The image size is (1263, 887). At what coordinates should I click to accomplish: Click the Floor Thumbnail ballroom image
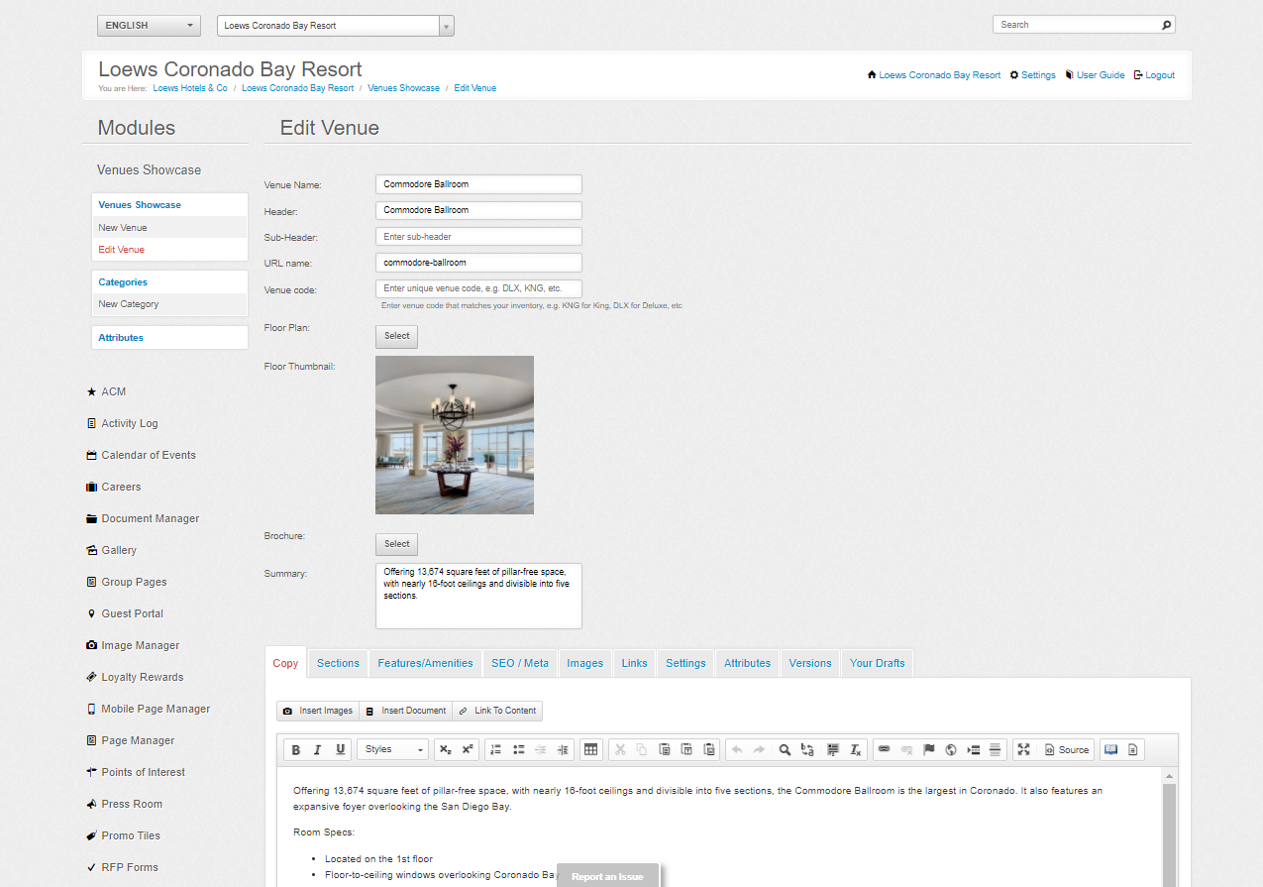[455, 435]
